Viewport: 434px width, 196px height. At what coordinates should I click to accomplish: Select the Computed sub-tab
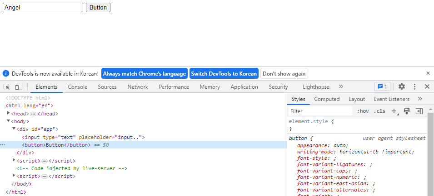click(x=327, y=99)
